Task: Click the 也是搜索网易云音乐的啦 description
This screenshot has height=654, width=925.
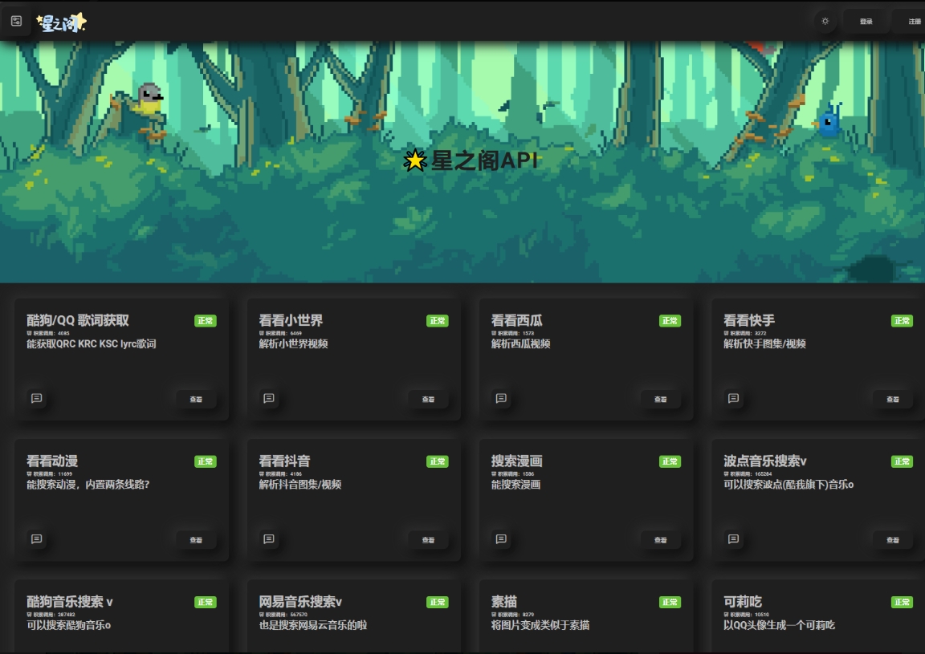Action: coord(312,625)
